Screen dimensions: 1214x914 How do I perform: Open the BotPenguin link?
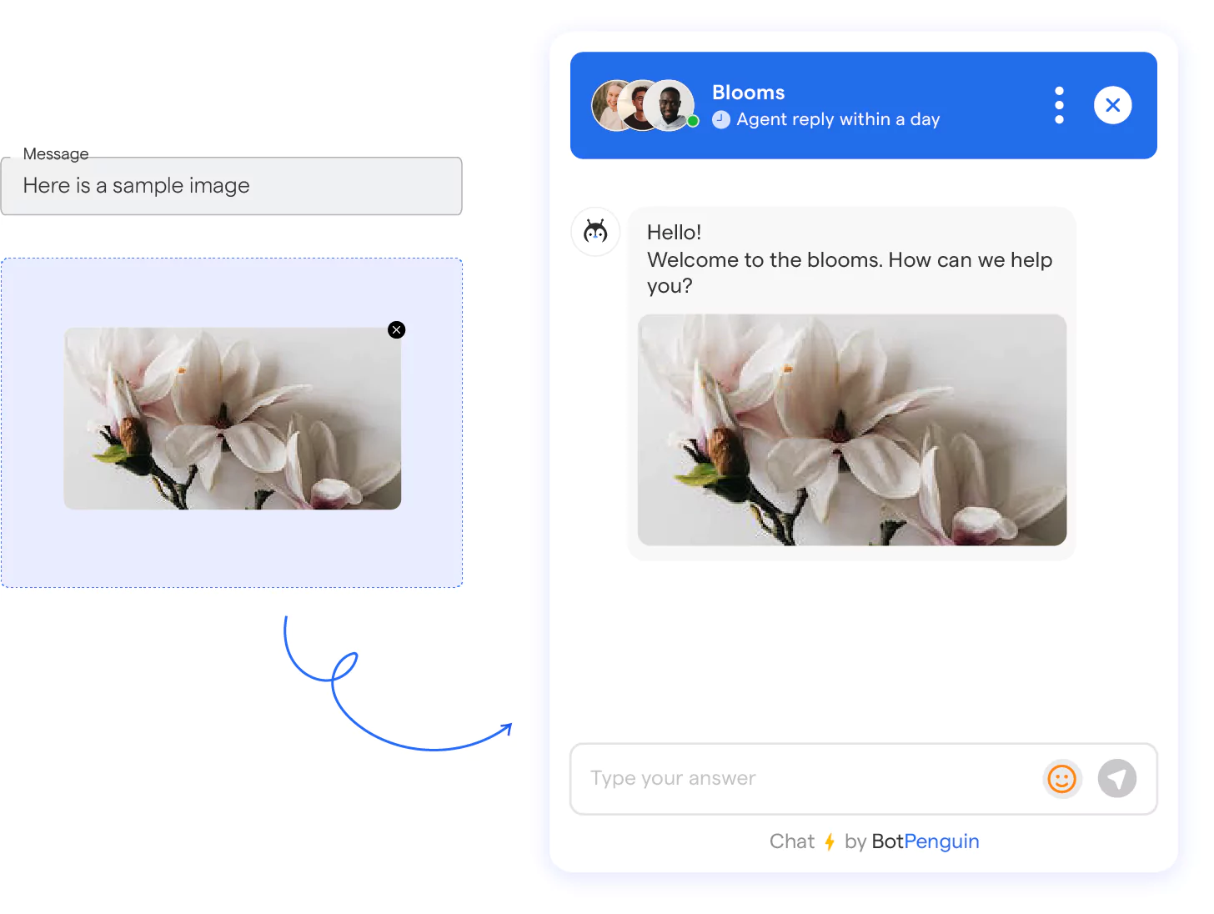926,841
